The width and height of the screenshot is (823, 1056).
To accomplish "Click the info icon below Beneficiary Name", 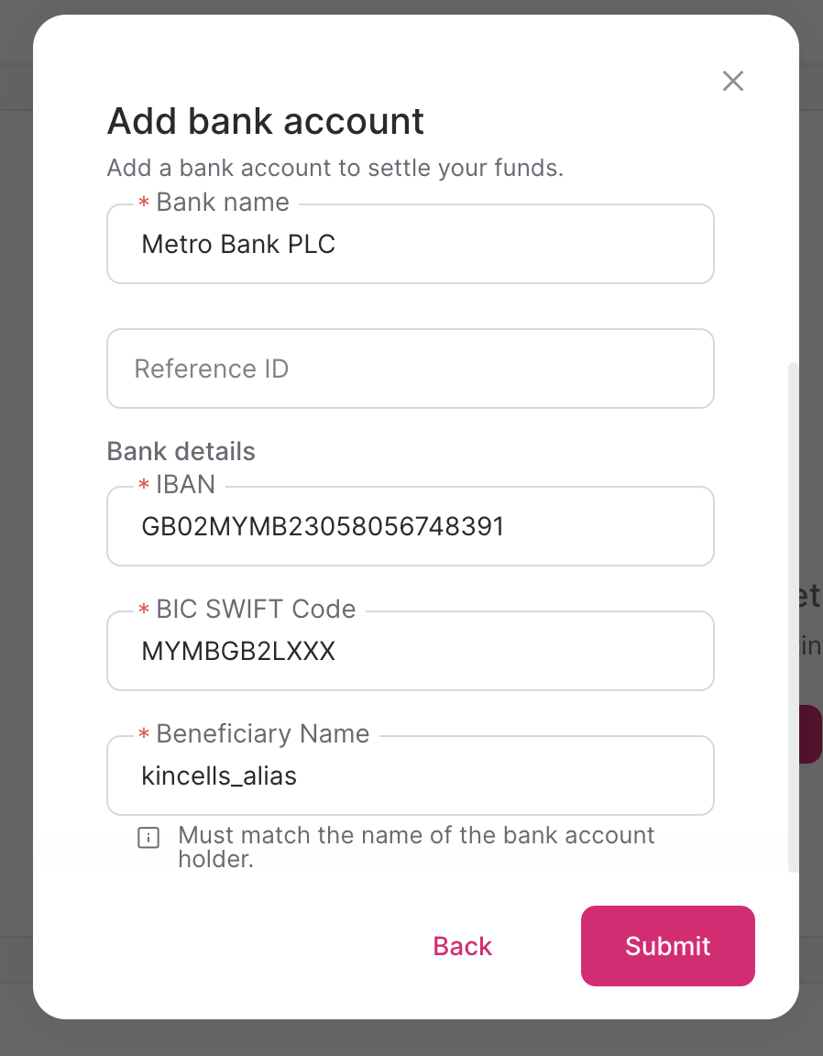I will pos(148,837).
